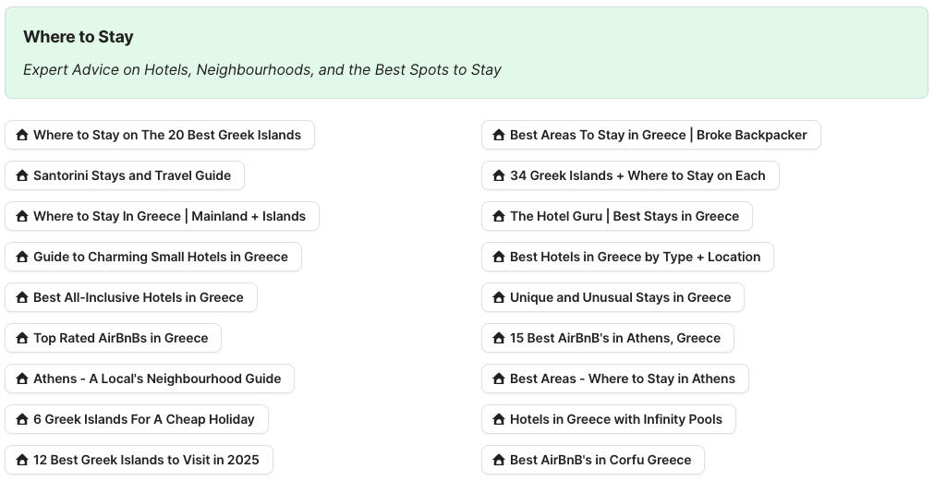Click the Where to Stay section heading
Image resolution: width=934 pixels, height=481 pixels.
[x=79, y=37]
